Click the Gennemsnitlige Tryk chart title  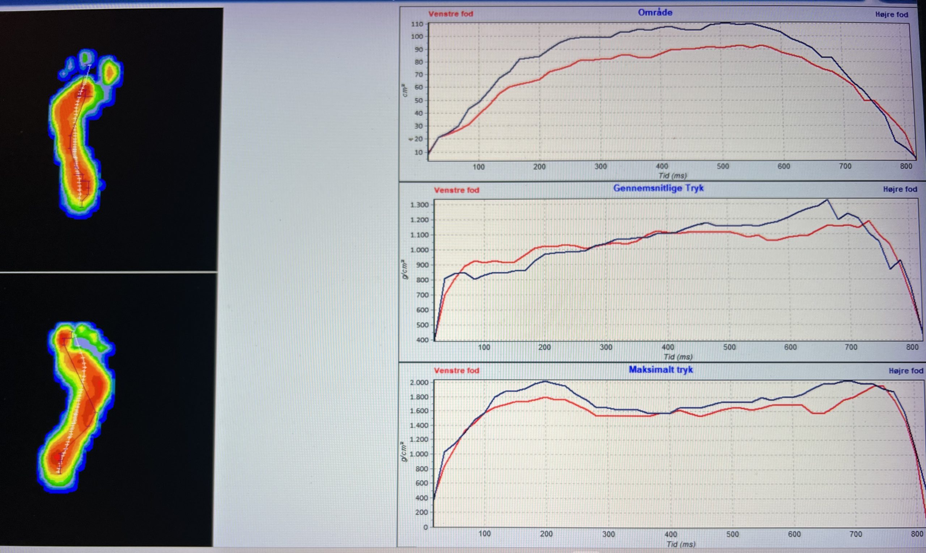[658, 188]
